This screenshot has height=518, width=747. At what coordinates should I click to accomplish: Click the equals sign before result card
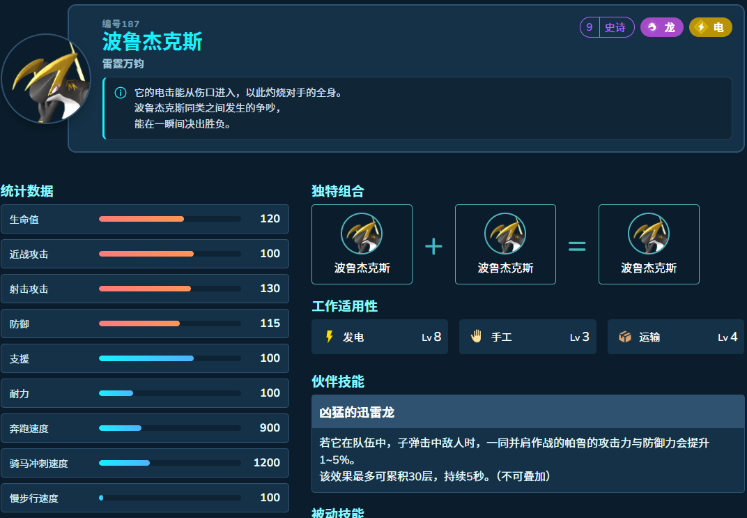[577, 246]
